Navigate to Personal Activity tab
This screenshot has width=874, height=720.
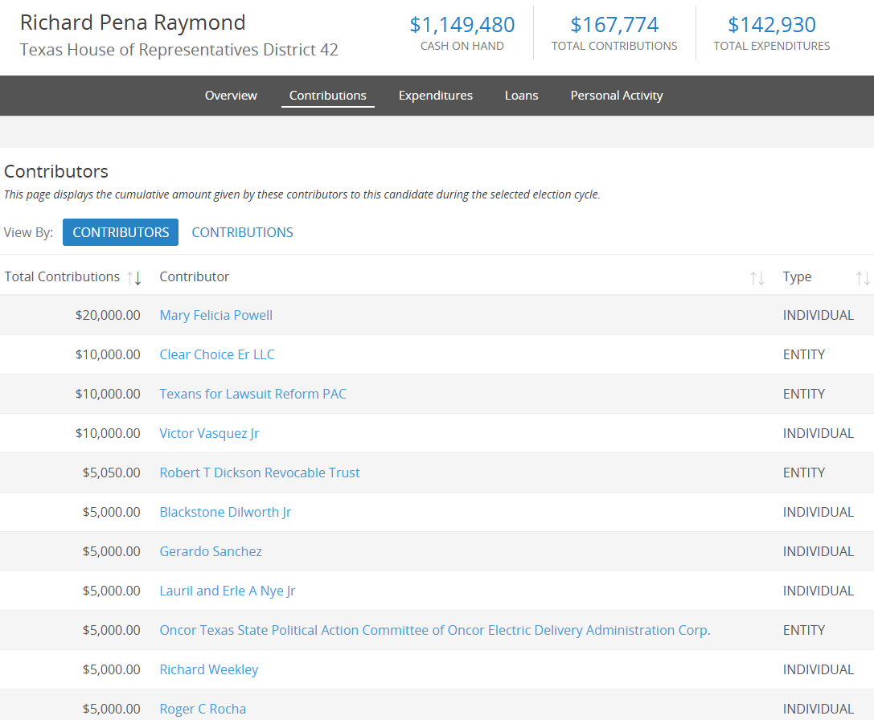[616, 95]
